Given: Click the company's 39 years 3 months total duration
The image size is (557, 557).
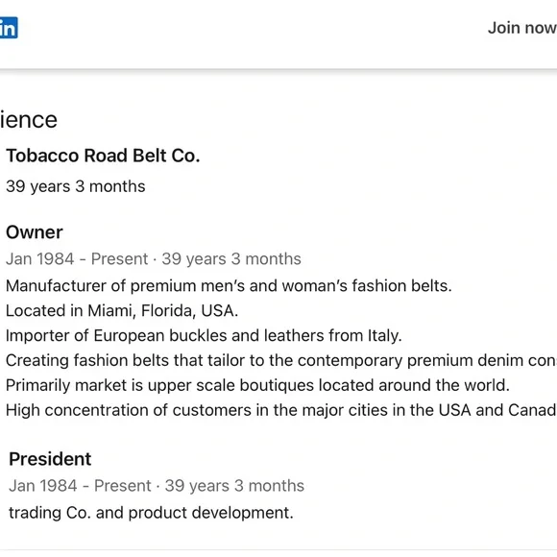Looking at the screenshot, I should tap(76, 186).
